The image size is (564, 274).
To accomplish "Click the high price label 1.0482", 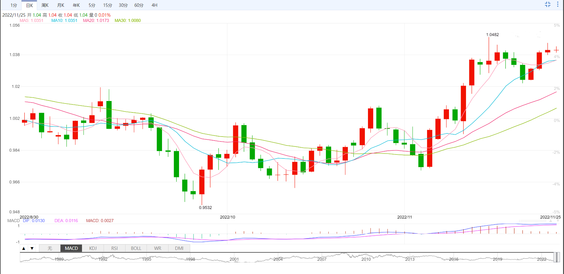I will click(x=492, y=35).
